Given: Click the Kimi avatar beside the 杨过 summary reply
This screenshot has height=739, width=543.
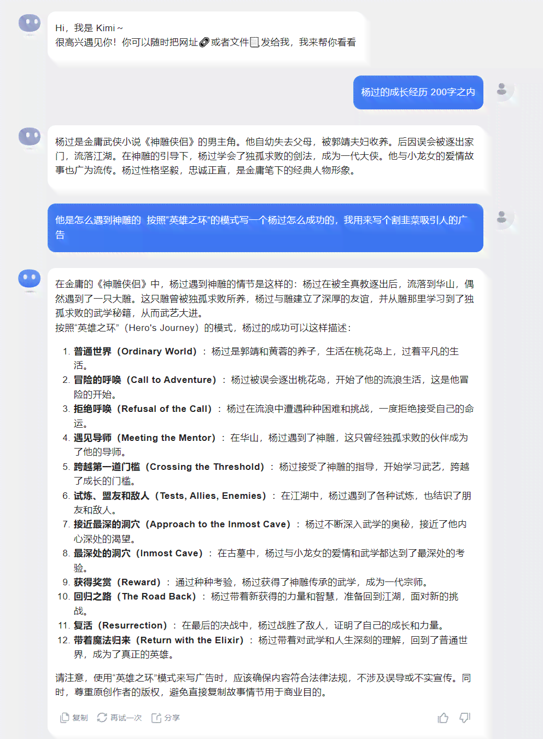Looking at the screenshot, I should (30, 137).
